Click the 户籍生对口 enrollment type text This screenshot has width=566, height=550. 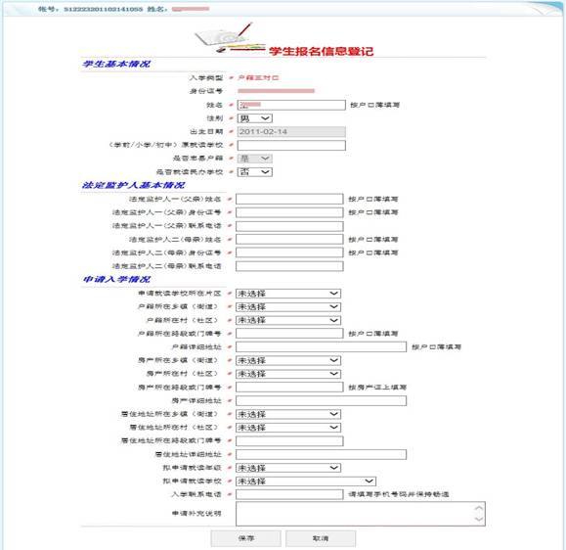tap(258, 78)
